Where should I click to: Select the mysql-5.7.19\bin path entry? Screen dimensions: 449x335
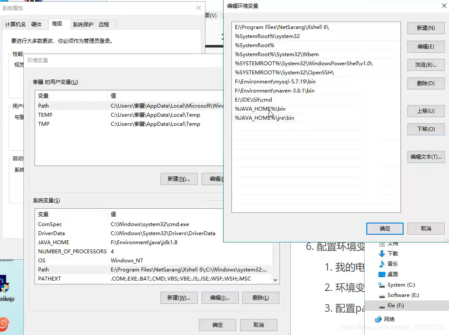point(316,82)
